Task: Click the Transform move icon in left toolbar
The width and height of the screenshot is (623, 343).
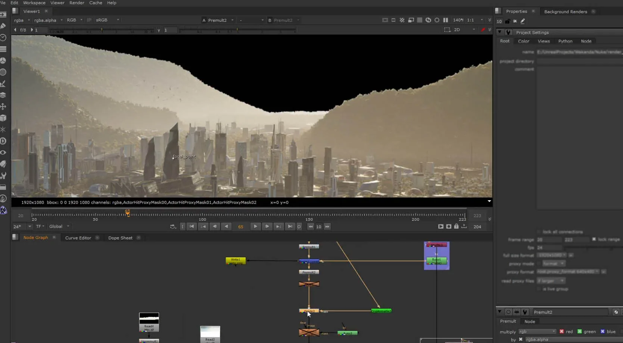Action: click(x=3, y=107)
